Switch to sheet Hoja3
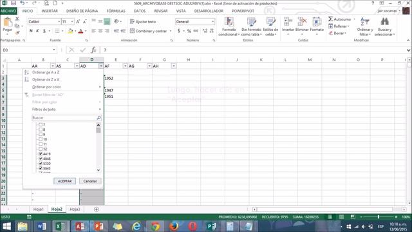The height and width of the screenshot is (232, 412). pyautogui.click(x=75, y=209)
